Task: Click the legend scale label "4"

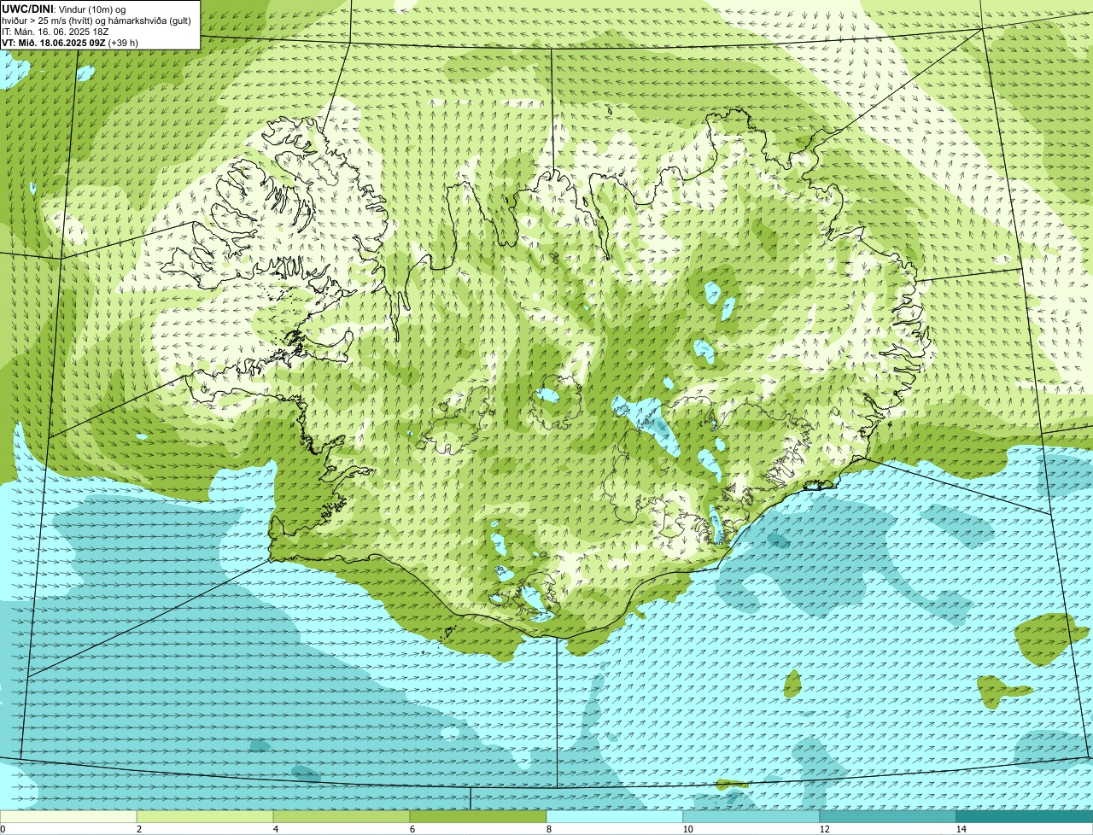Action: (275, 829)
